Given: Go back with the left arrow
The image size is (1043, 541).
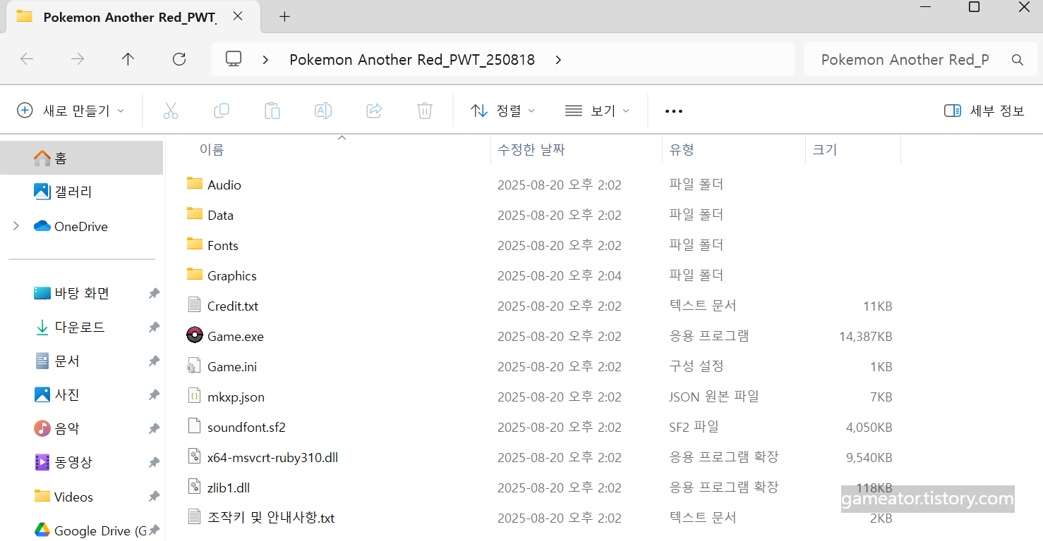Looking at the screenshot, I should pyautogui.click(x=27, y=59).
